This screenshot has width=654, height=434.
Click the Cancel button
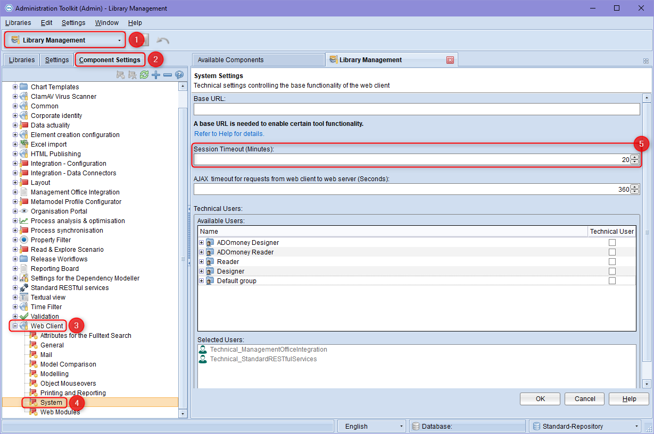[x=585, y=399]
